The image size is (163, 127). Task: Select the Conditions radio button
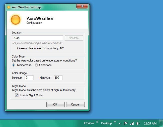36,65
